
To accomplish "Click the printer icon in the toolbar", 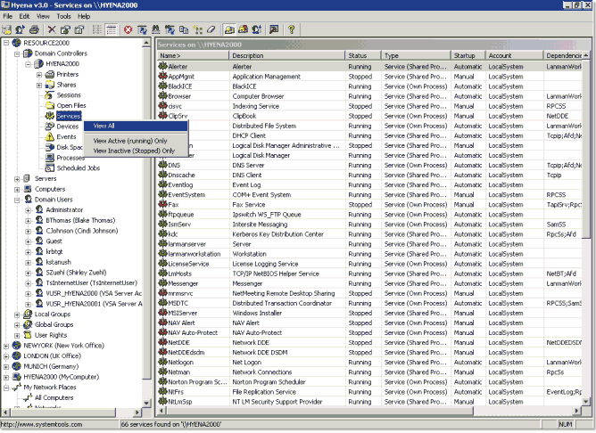I will [x=34, y=29].
